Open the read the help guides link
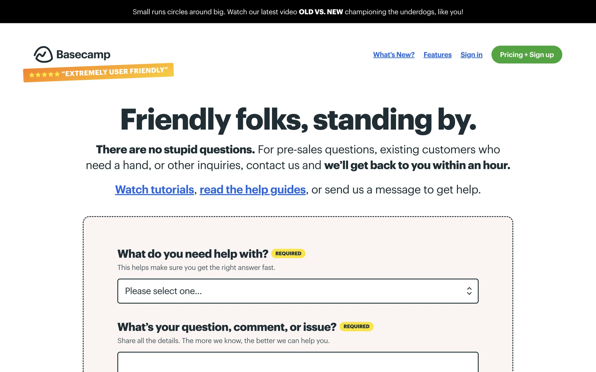This screenshot has height=372, width=596. click(x=252, y=189)
